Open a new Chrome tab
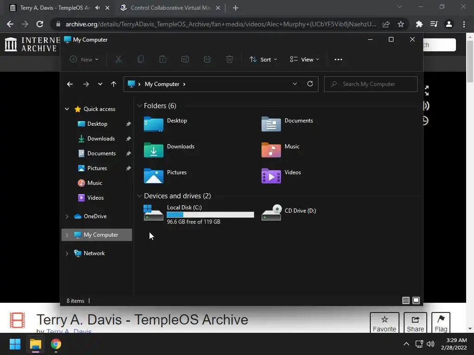The height and width of the screenshot is (355, 474). pos(236,8)
